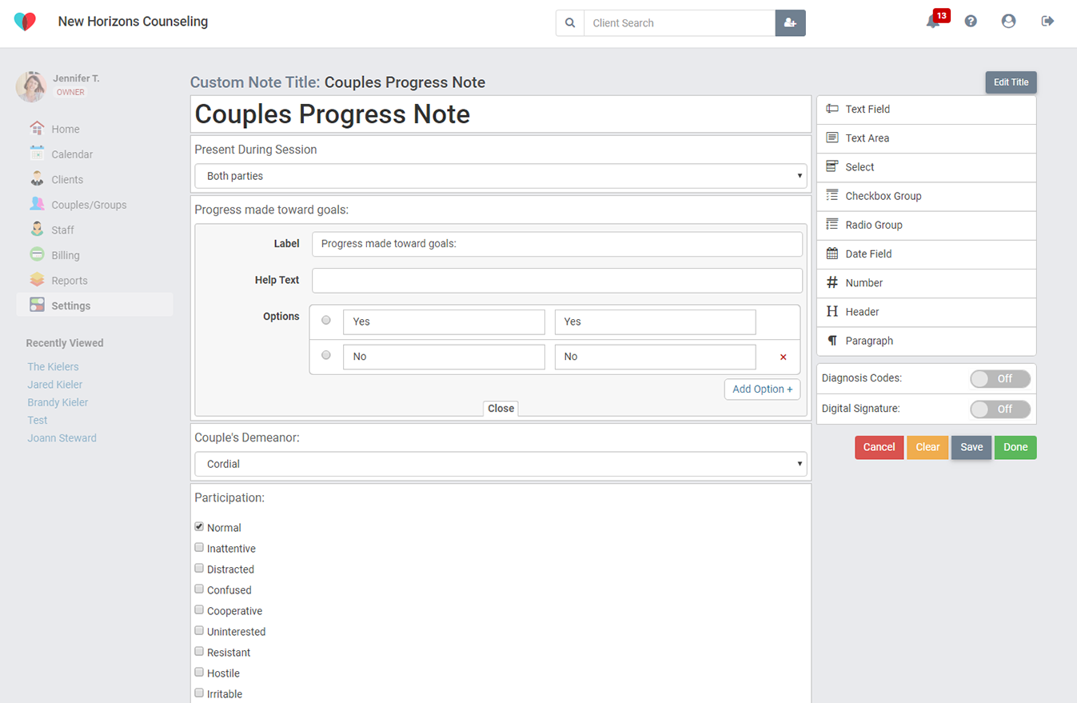1077x703 pixels.
Task: Click the Home house icon
Action: click(37, 128)
